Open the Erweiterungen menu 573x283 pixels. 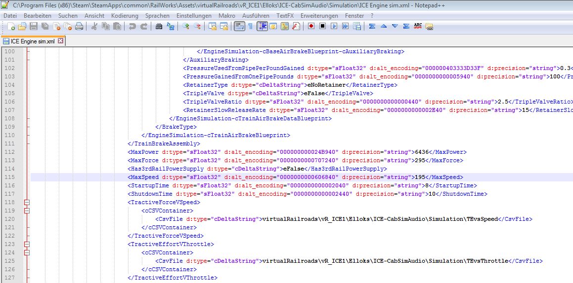point(319,16)
